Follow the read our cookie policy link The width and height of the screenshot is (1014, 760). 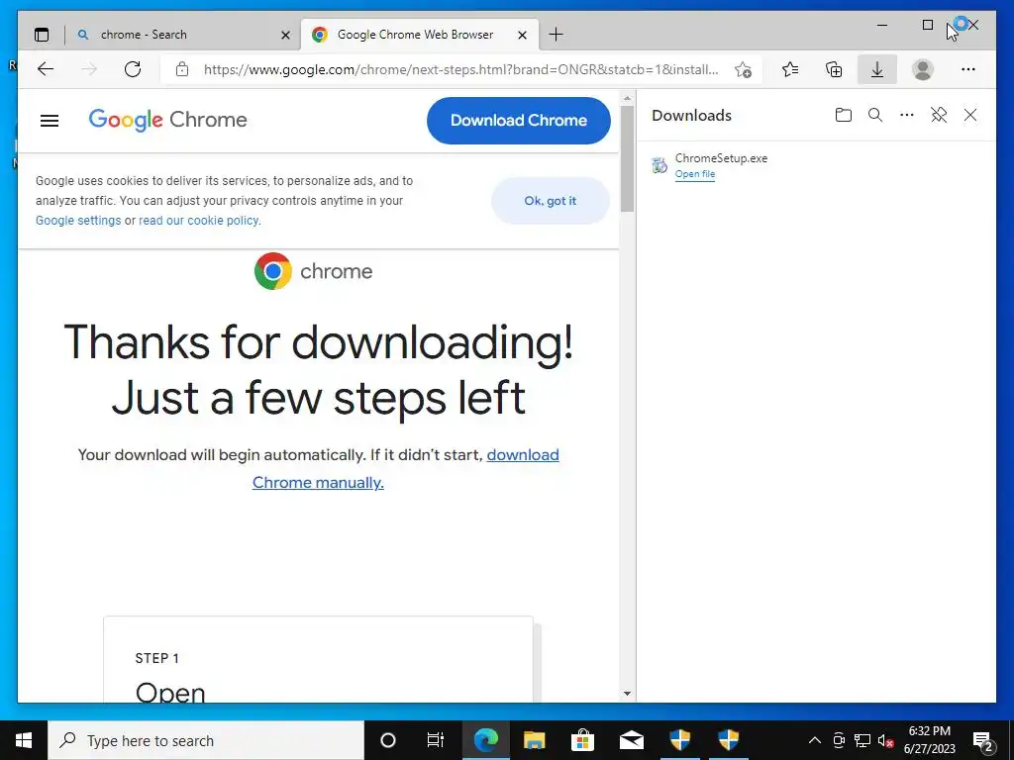(198, 221)
